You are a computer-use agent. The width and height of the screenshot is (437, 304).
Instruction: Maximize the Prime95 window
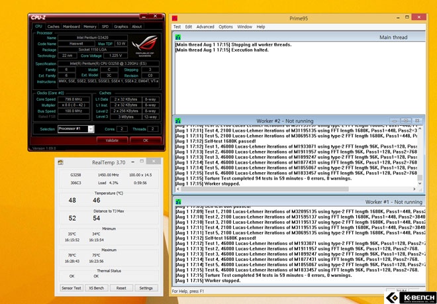pyautogui.click(x=407, y=17)
